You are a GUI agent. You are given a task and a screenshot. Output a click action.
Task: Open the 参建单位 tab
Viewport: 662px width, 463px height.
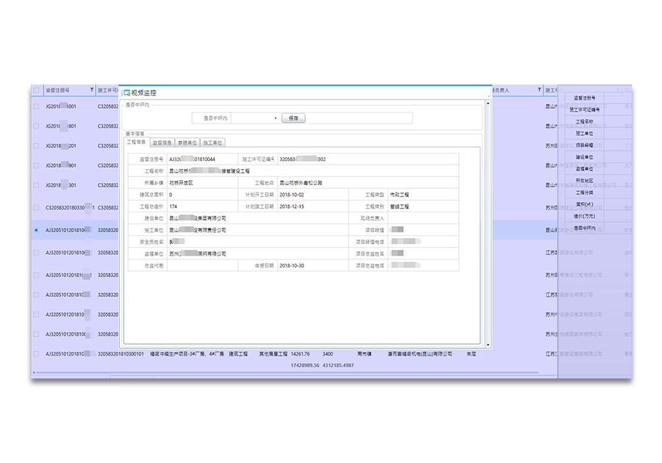(x=188, y=143)
